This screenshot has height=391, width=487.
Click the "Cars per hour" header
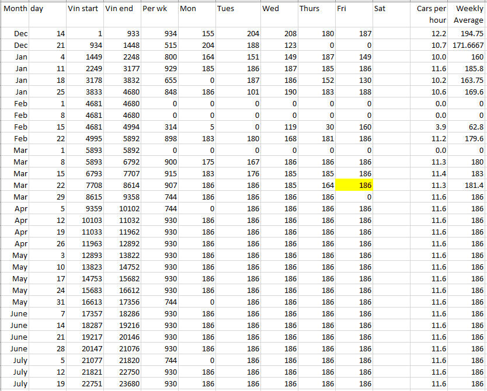[x=431, y=14]
